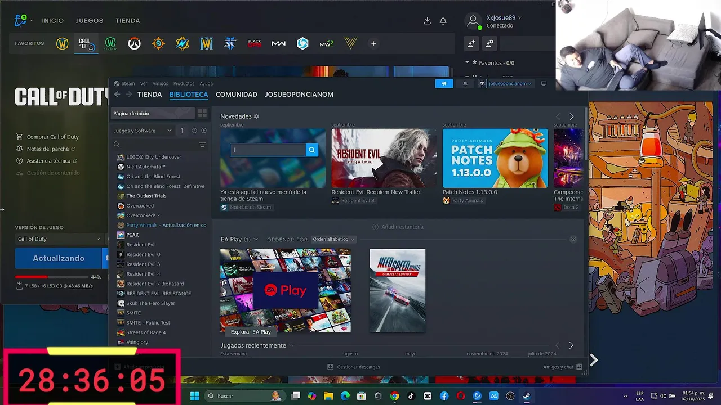Click Call of Duty update progress bar
Viewport: 721px width, 405px height.
point(52,277)
